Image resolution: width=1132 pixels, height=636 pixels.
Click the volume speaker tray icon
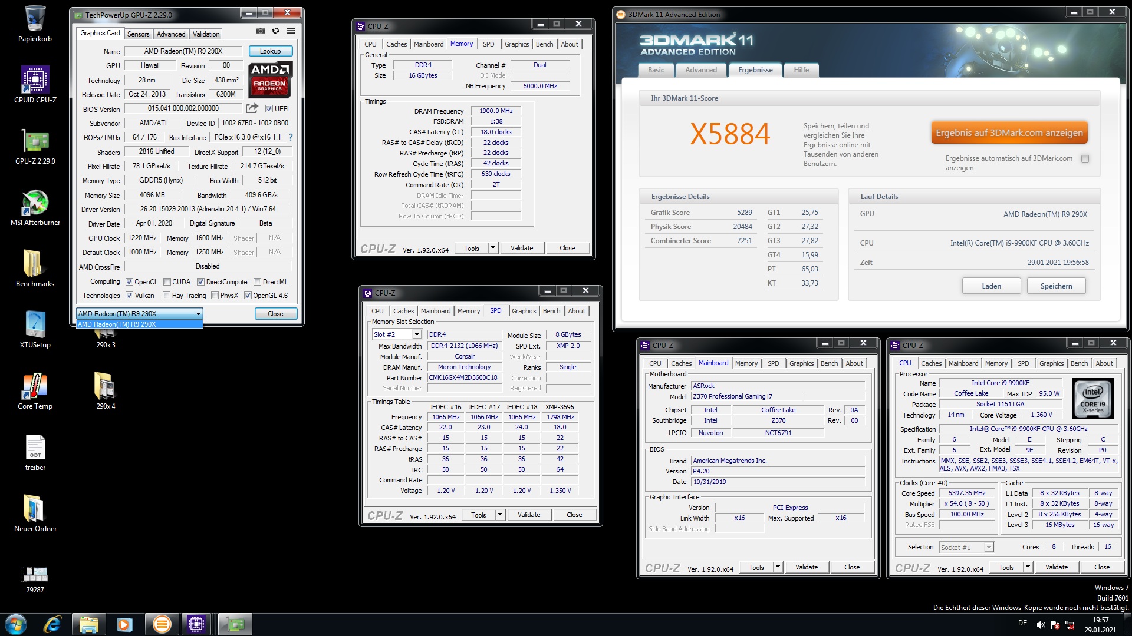1041,625
